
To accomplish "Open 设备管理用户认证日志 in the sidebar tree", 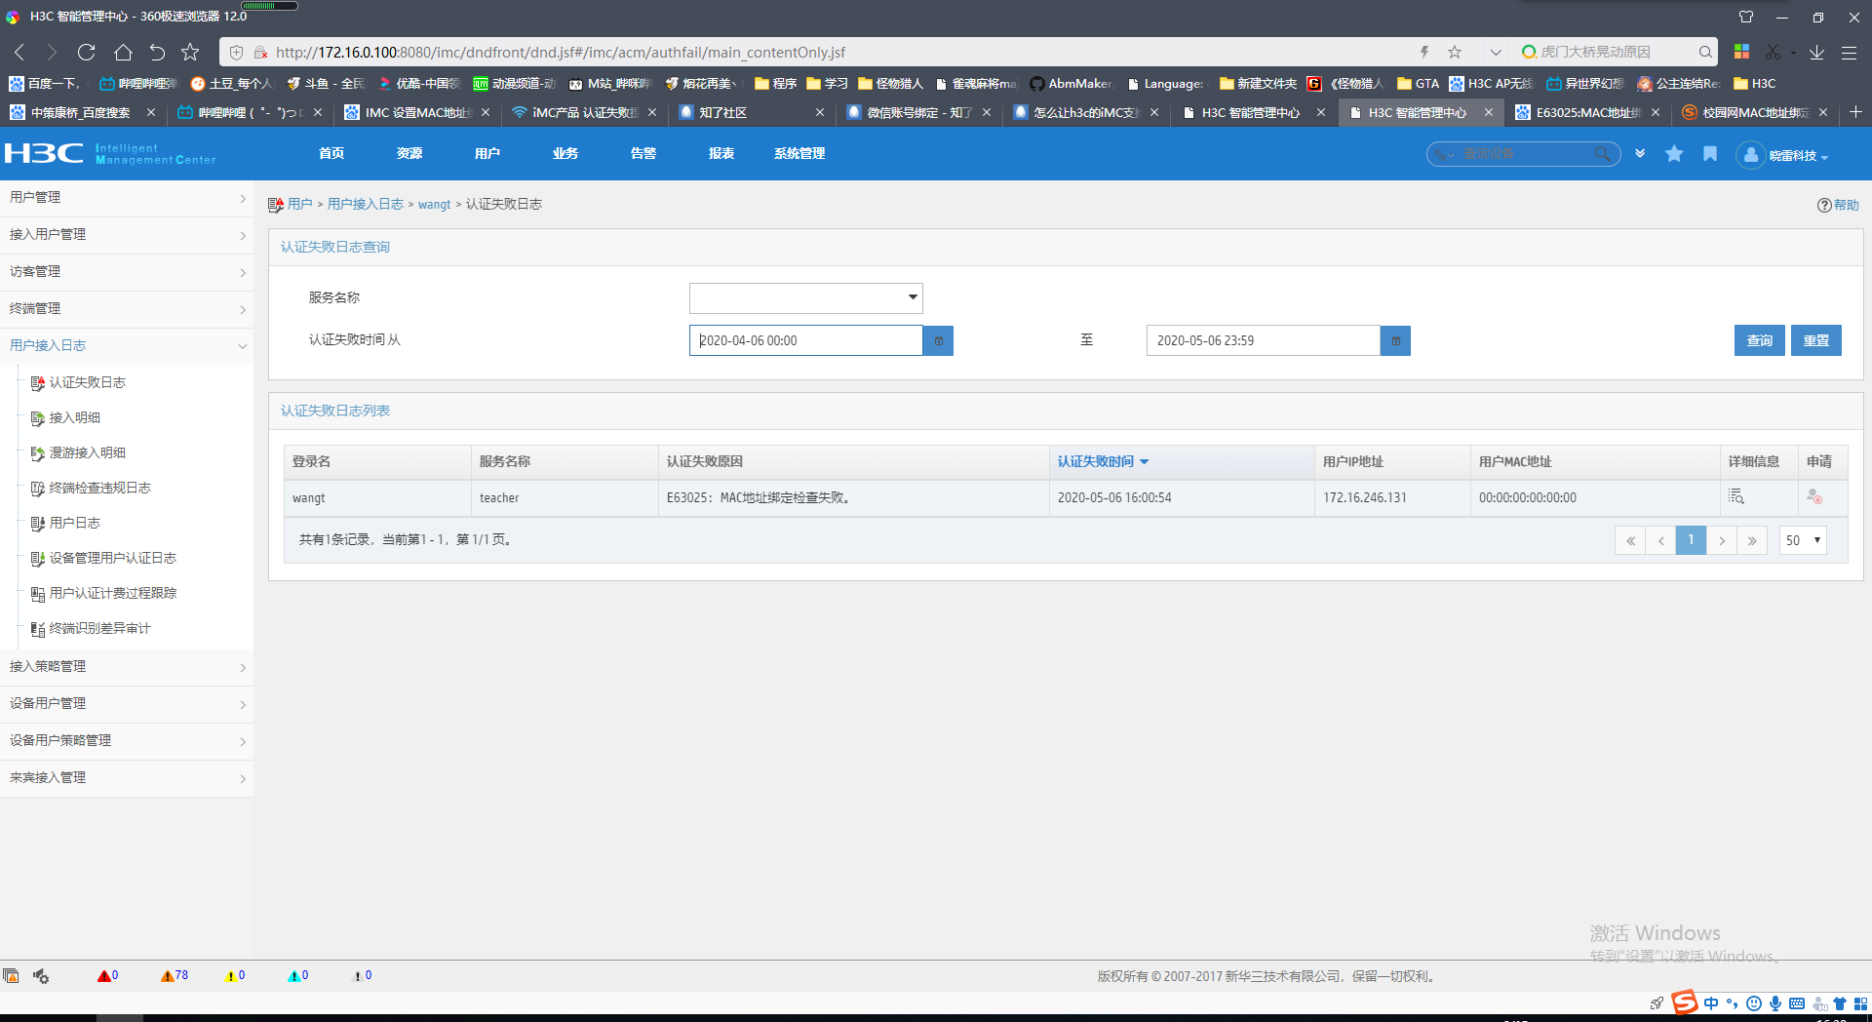I will coord(113,559).
